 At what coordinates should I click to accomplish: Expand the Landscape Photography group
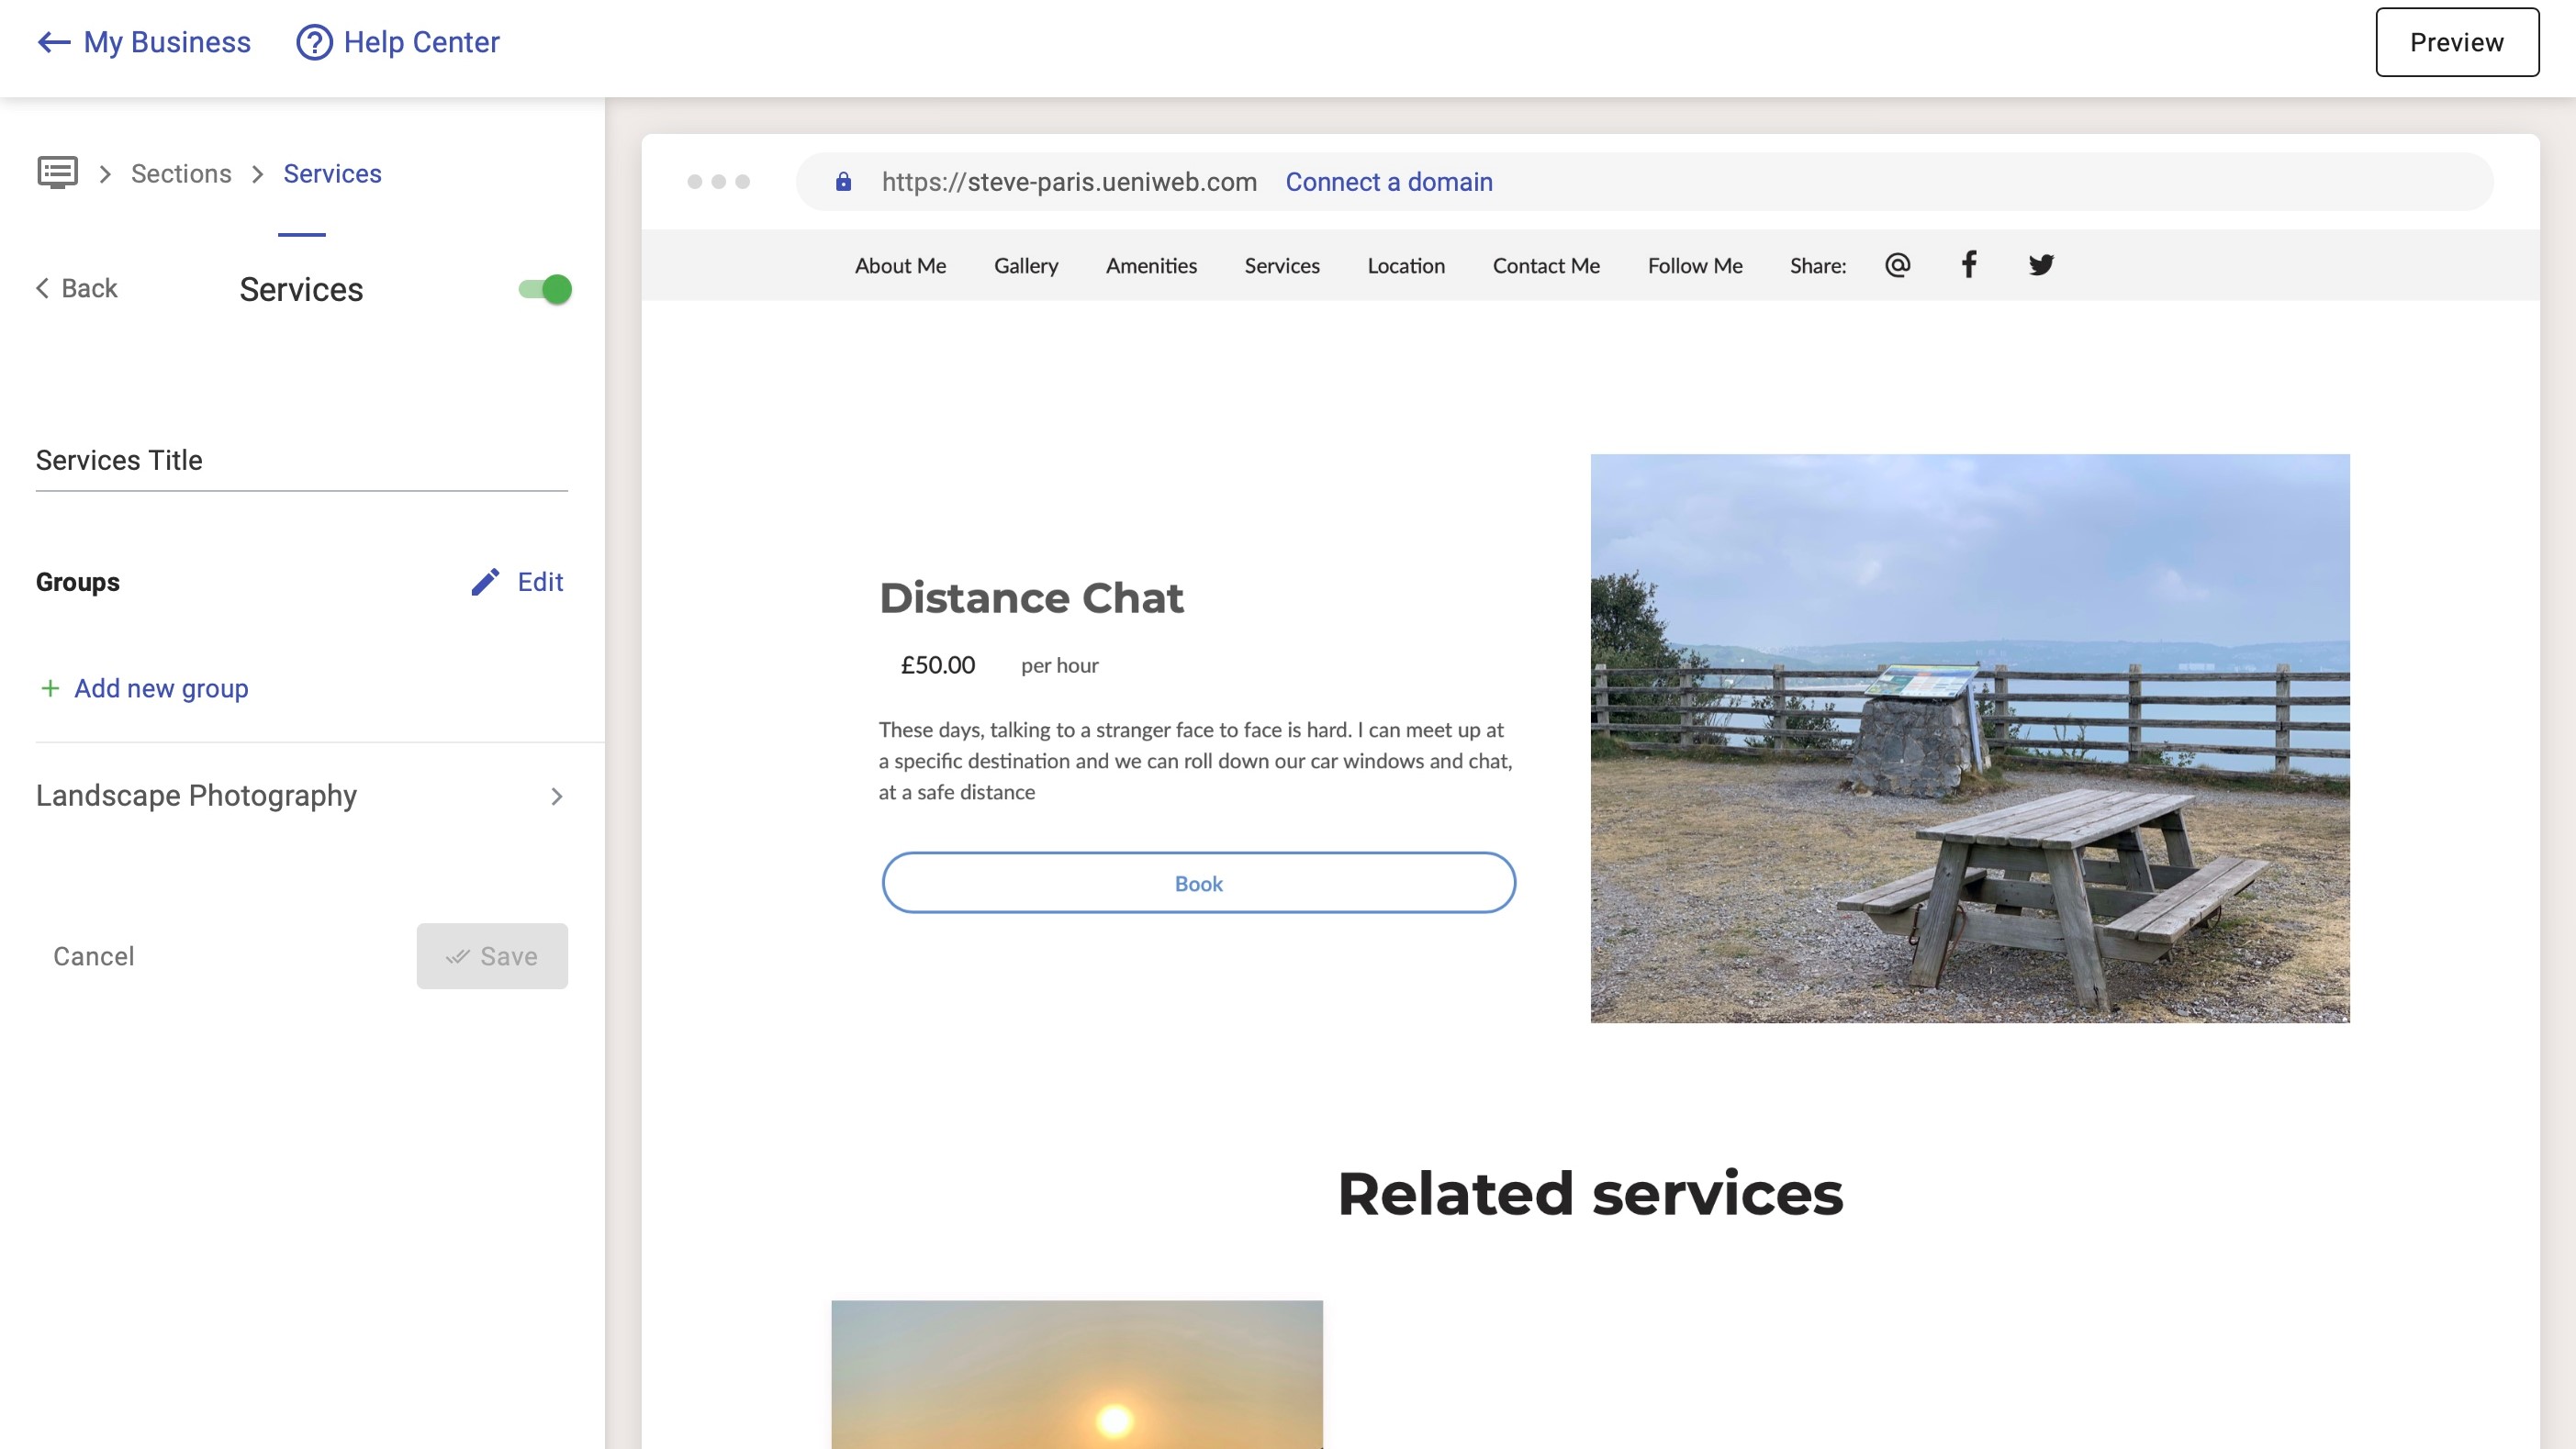(556, 797)
